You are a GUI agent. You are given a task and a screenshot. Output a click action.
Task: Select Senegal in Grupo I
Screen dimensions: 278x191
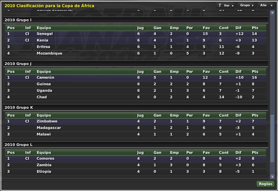click(45, 34)
